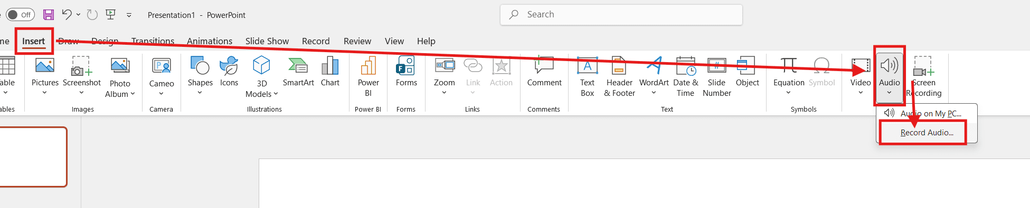Switch to the Animations tab
Image resolution: width=1030 pixels, height=208 pixels.
point(210,41)
